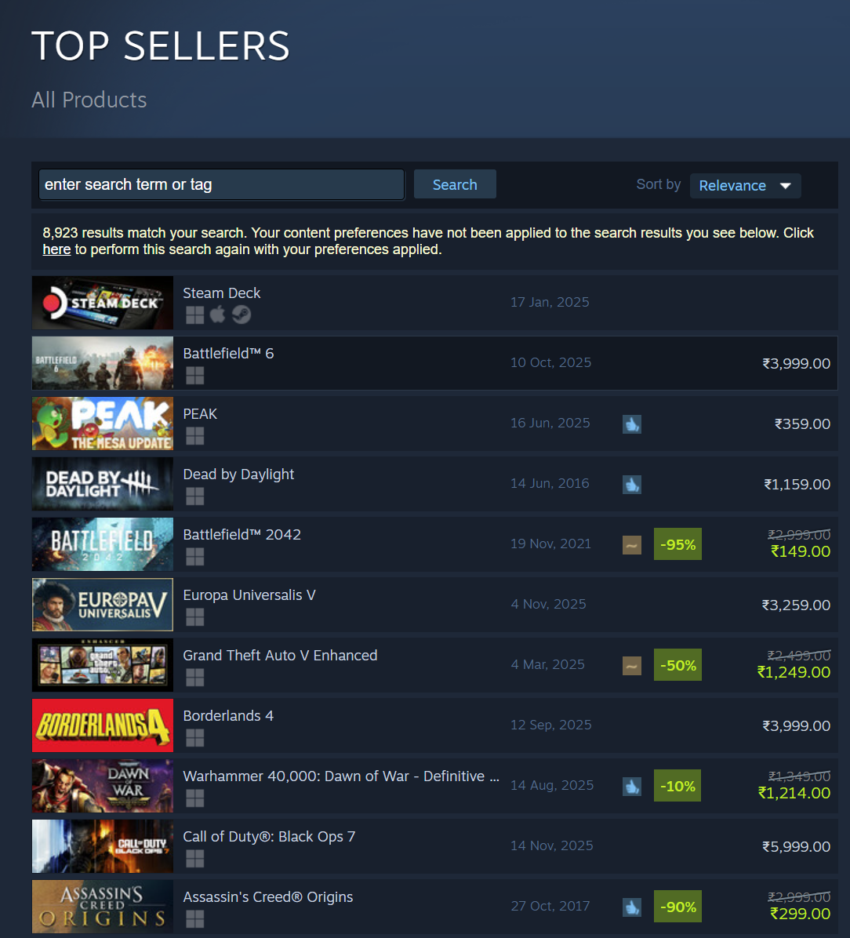Viewport: 850px width, 938px height.
Task: Click the -10% discount badge for Dawn of War
Action: pos(677,786)
